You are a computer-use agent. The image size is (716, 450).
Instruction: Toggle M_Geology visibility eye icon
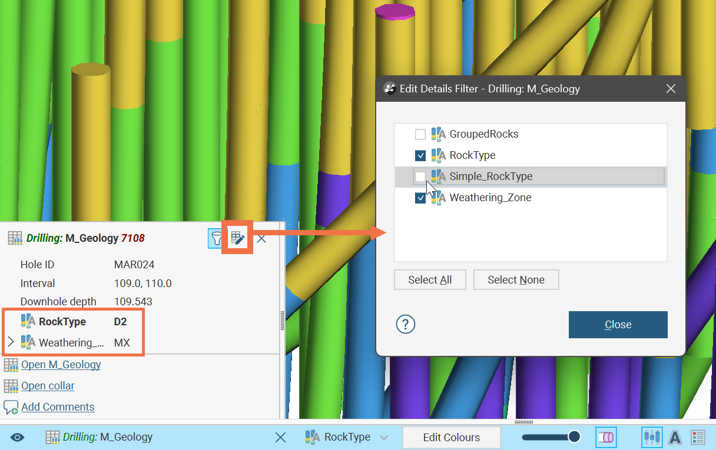click(x=18, y=437)
